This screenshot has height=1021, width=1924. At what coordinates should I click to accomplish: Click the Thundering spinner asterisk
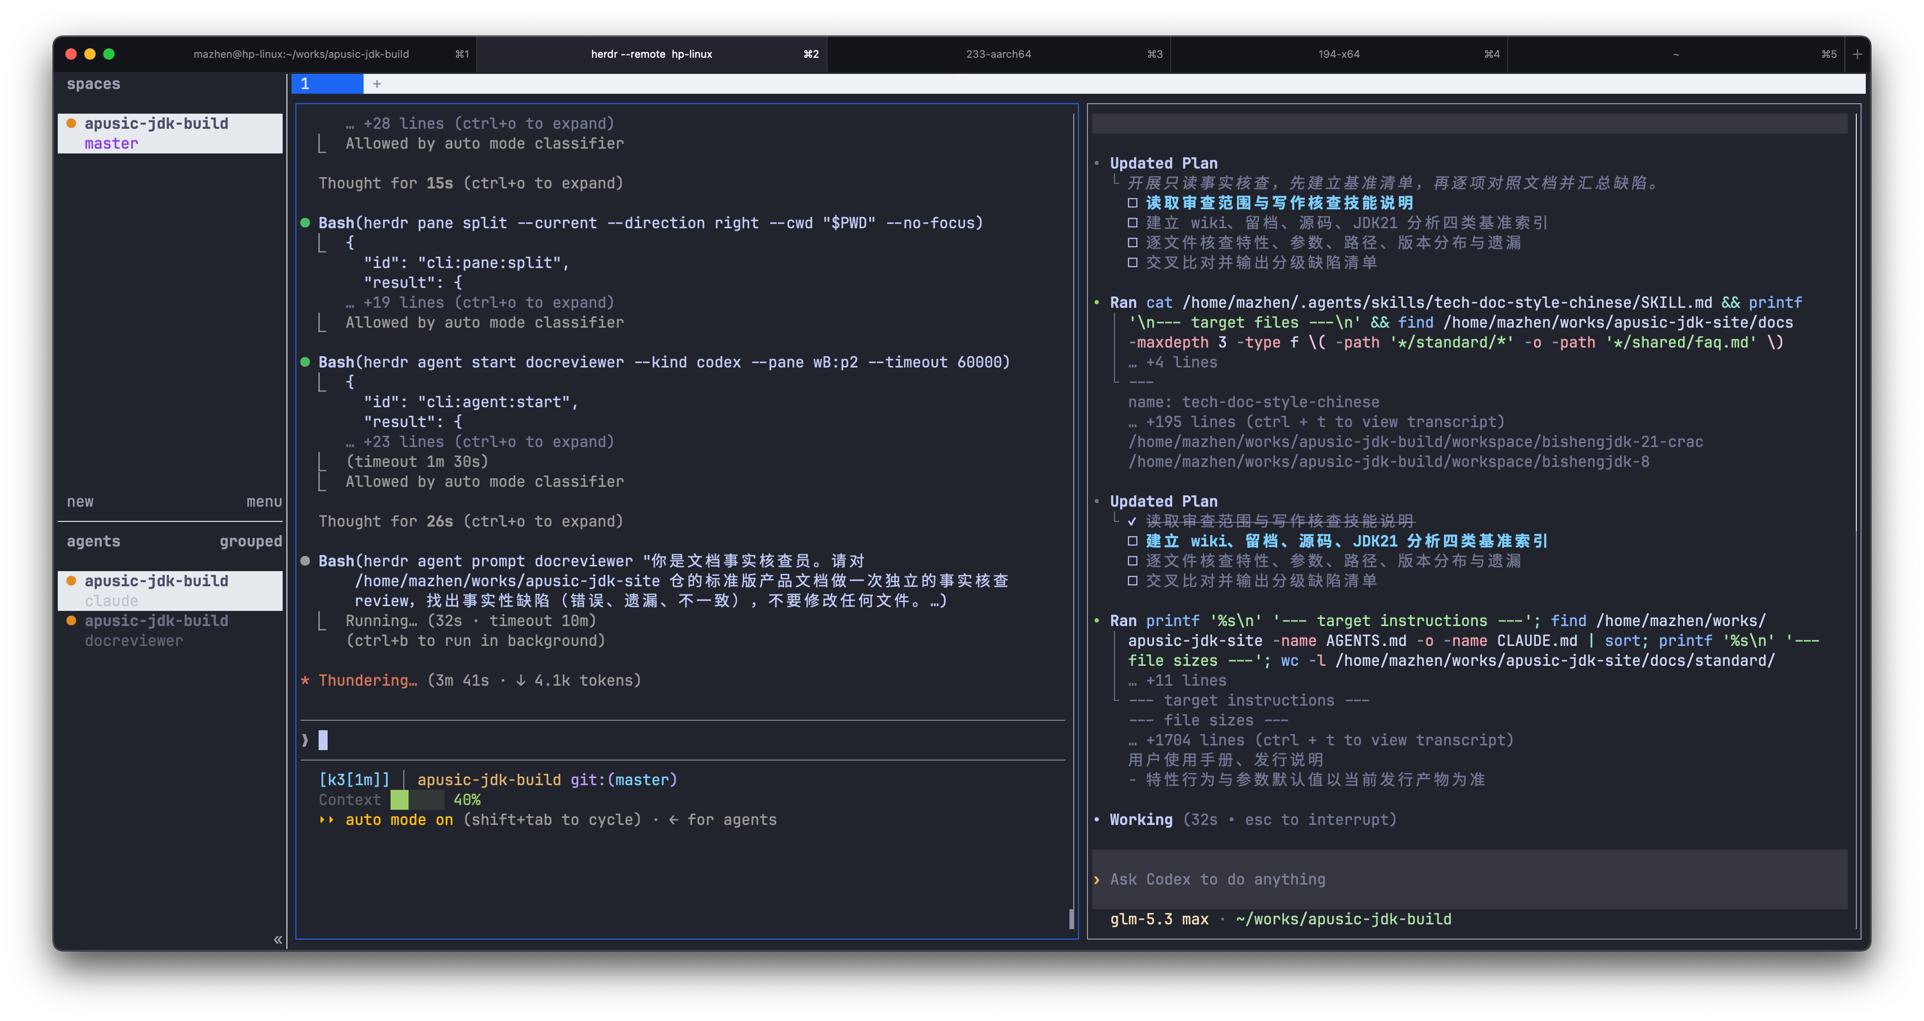click(x=305, y=681)
